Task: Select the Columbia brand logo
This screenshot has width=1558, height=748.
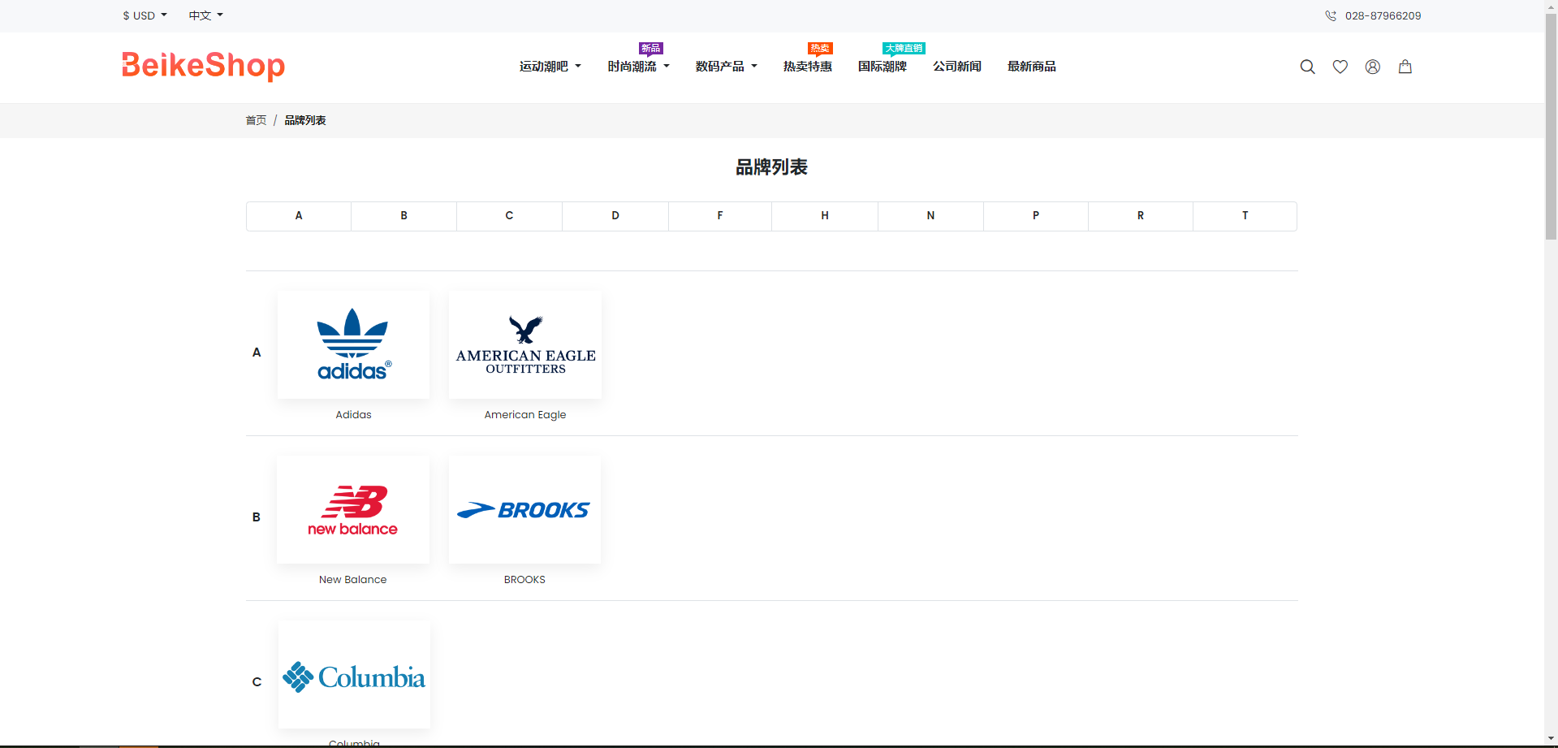Action: (x=354, y=675)
